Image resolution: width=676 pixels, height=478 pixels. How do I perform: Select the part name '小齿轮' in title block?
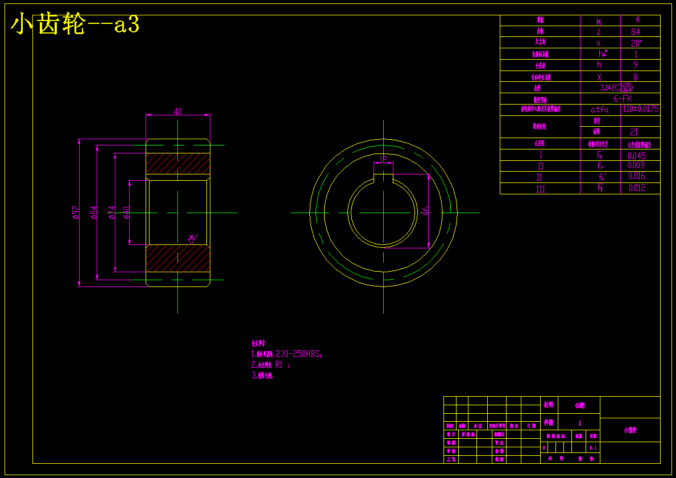pyautogui.click(x=630, y=430)
